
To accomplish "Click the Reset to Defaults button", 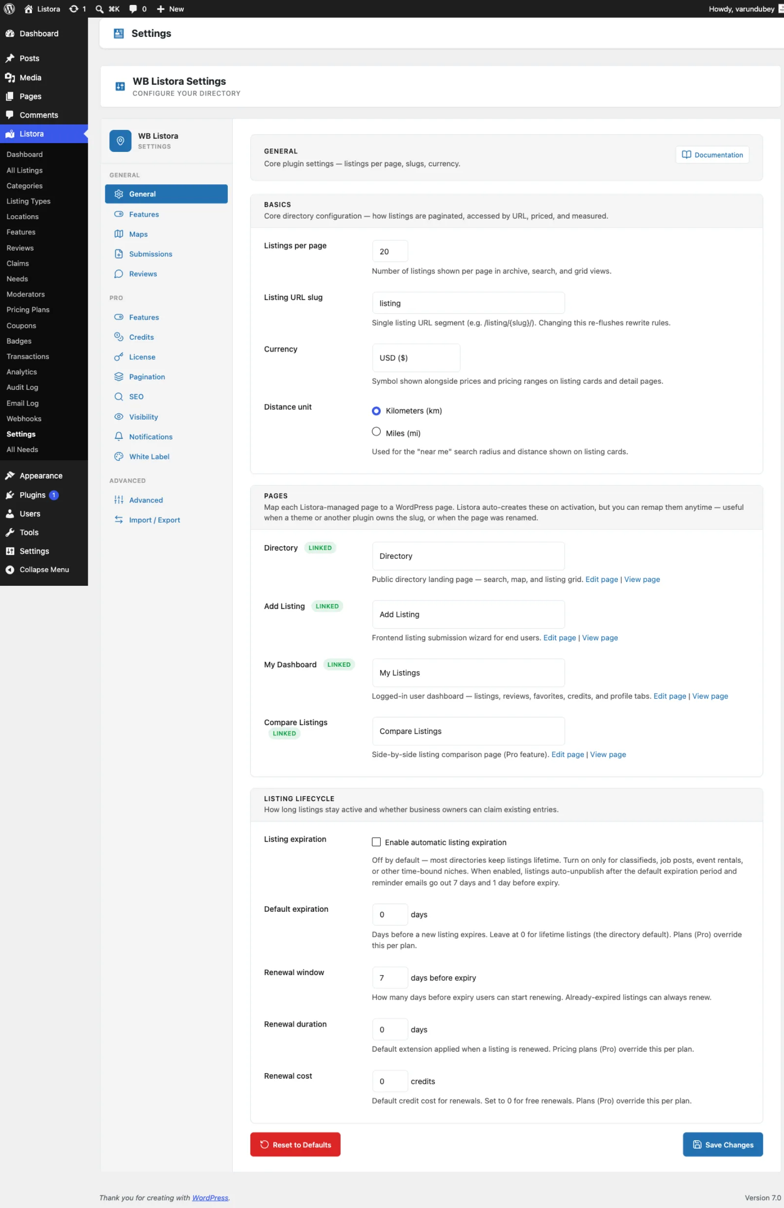I will [x=295, y=1145].
